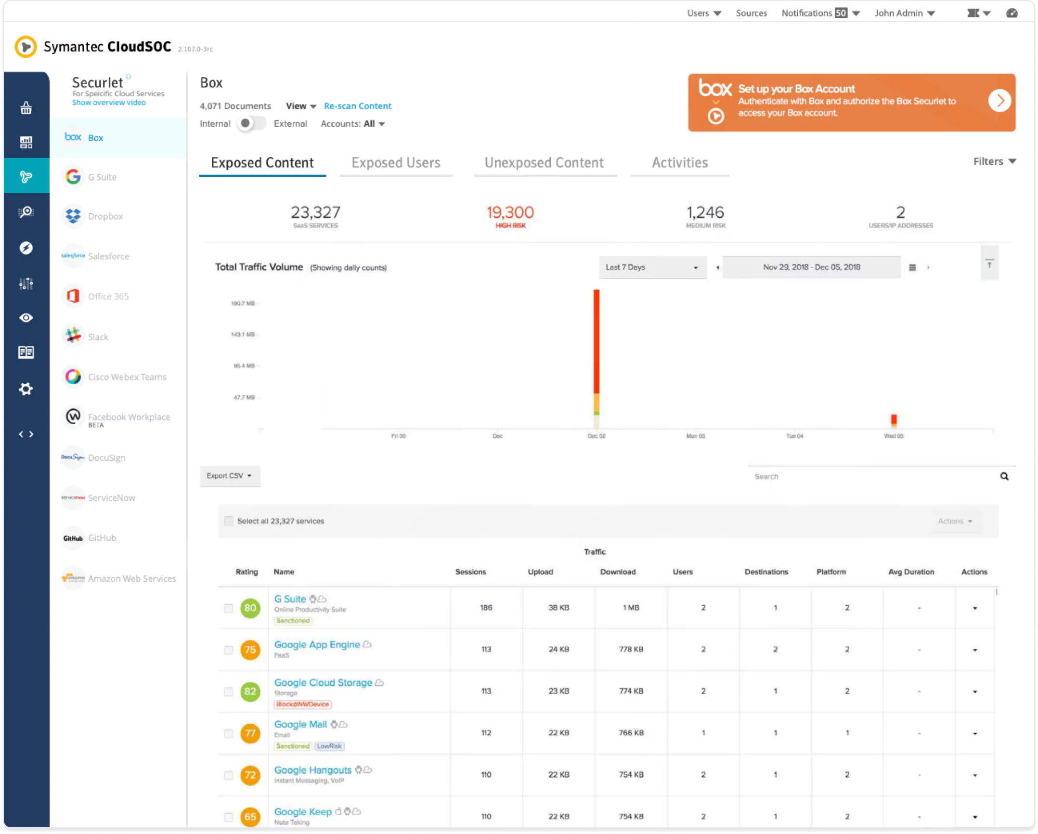Check the Select all 23,327 services box

[x=229, y=521]
